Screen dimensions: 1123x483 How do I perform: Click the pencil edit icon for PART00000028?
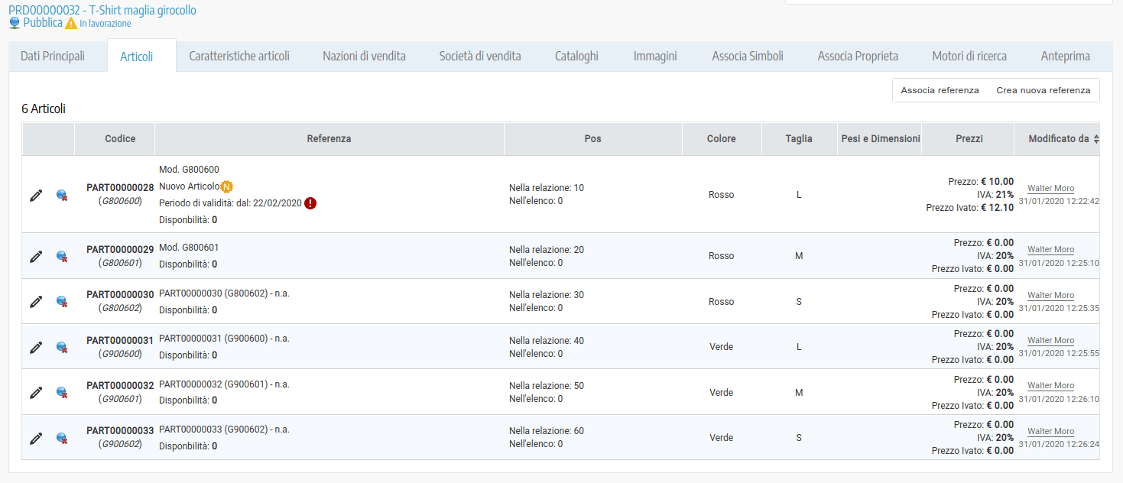36,196
